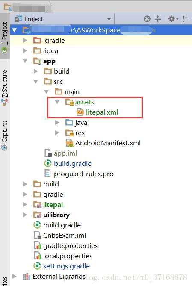This screenshot has height=286, width=192.
Task: Collapse the assets folder arrow
Action: pyautogui.click(x=57, y=102)
